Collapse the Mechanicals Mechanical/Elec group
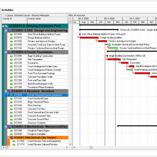 [x=6, y=127]
